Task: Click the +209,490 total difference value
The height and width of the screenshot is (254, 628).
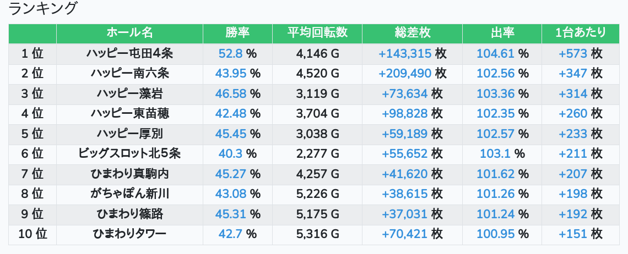Action: [405, 73]
